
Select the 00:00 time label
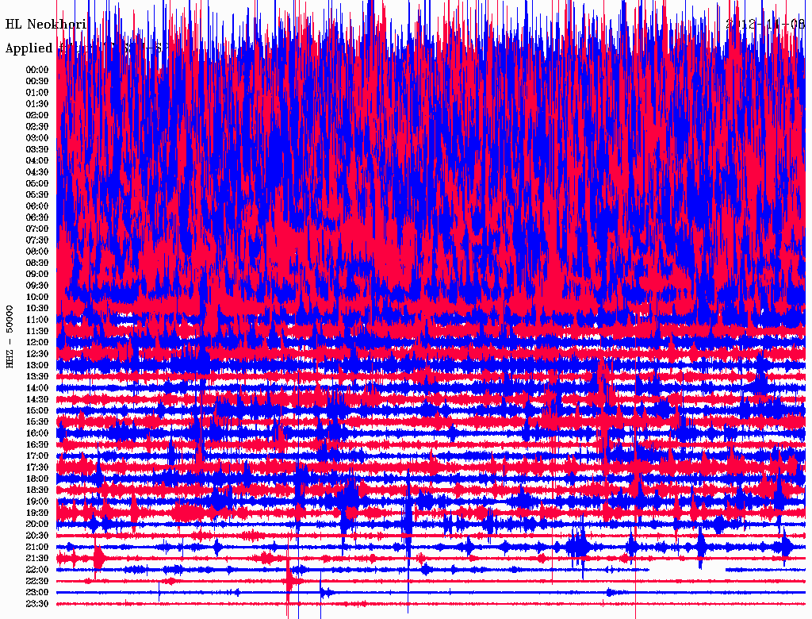[x=37, y=70]
